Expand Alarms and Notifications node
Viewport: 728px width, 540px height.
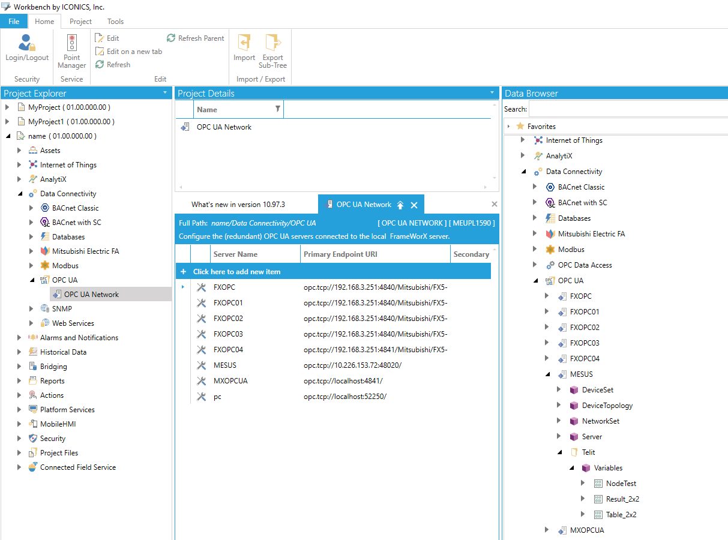[x=20, y=338]
